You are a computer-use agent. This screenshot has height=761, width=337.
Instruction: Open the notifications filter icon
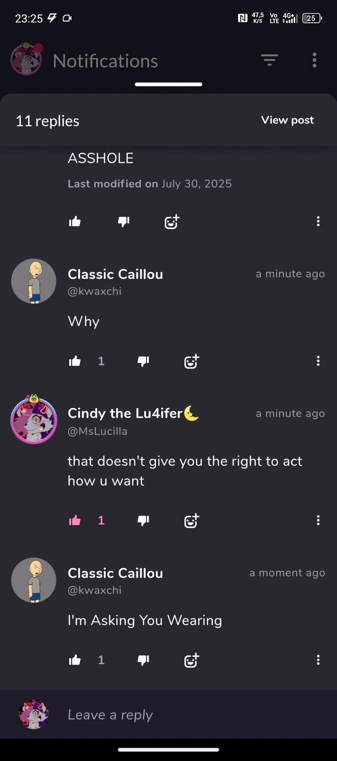click(x=270, y=60)
